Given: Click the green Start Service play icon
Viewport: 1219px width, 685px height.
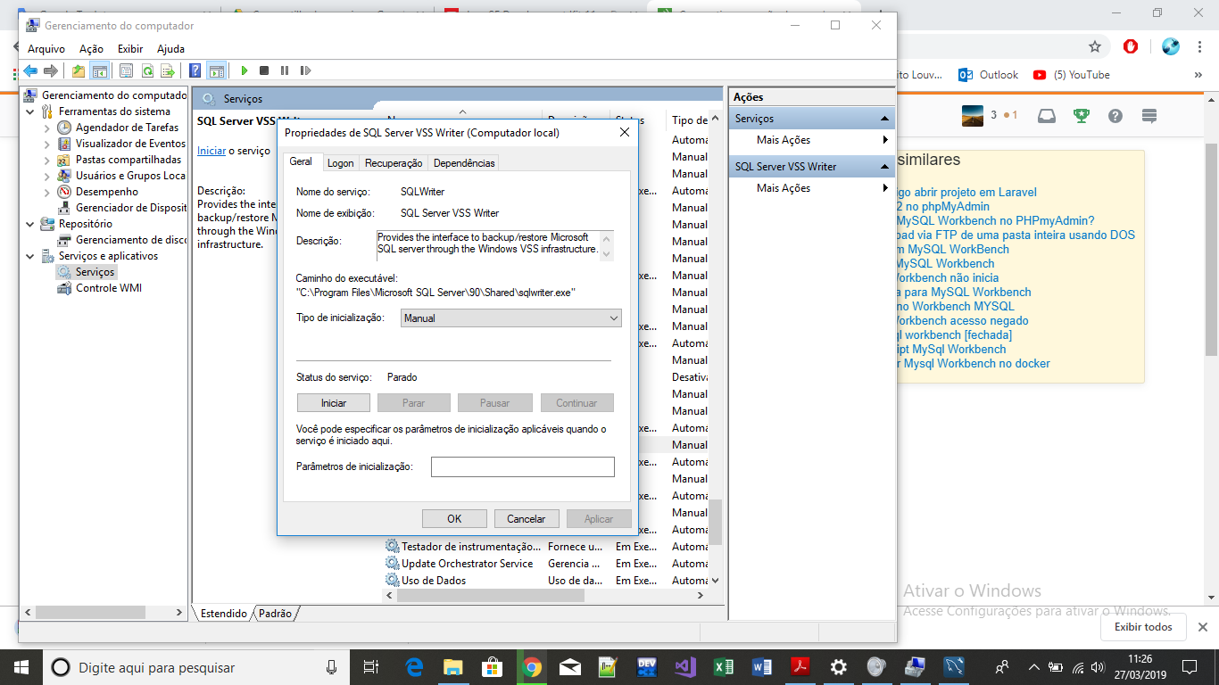Looking at the screenshot, I should click(244, 70).
